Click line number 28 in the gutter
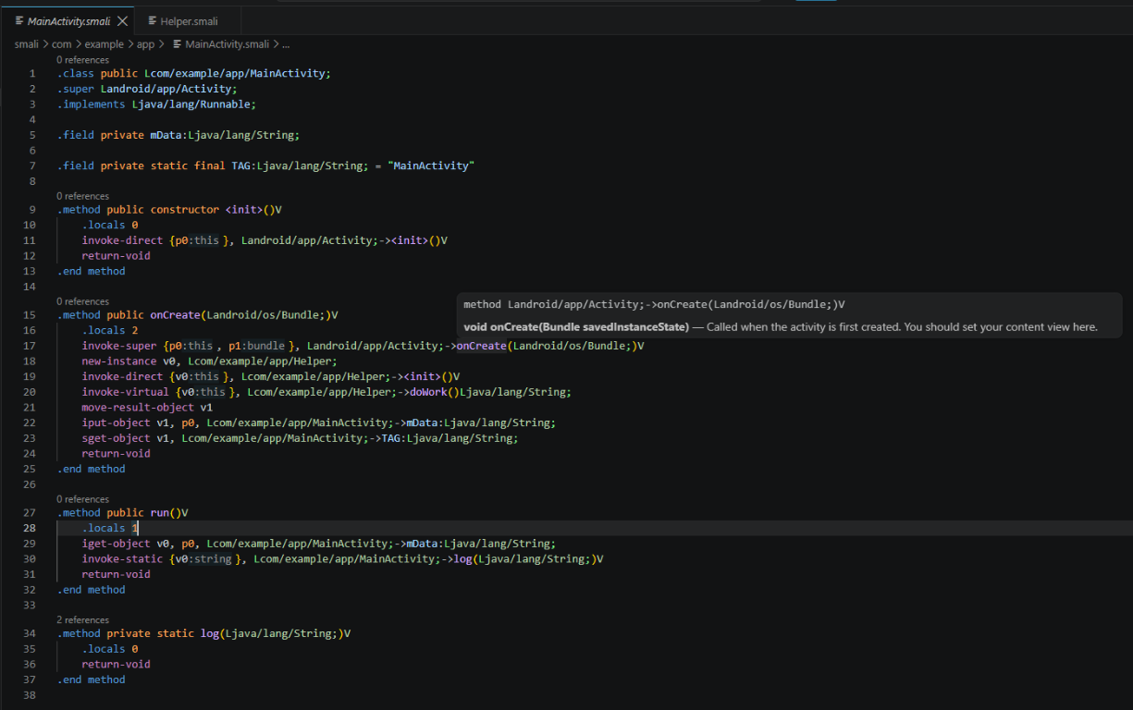The height and width of the screenshot is (710, 1133). pos(30,528)
